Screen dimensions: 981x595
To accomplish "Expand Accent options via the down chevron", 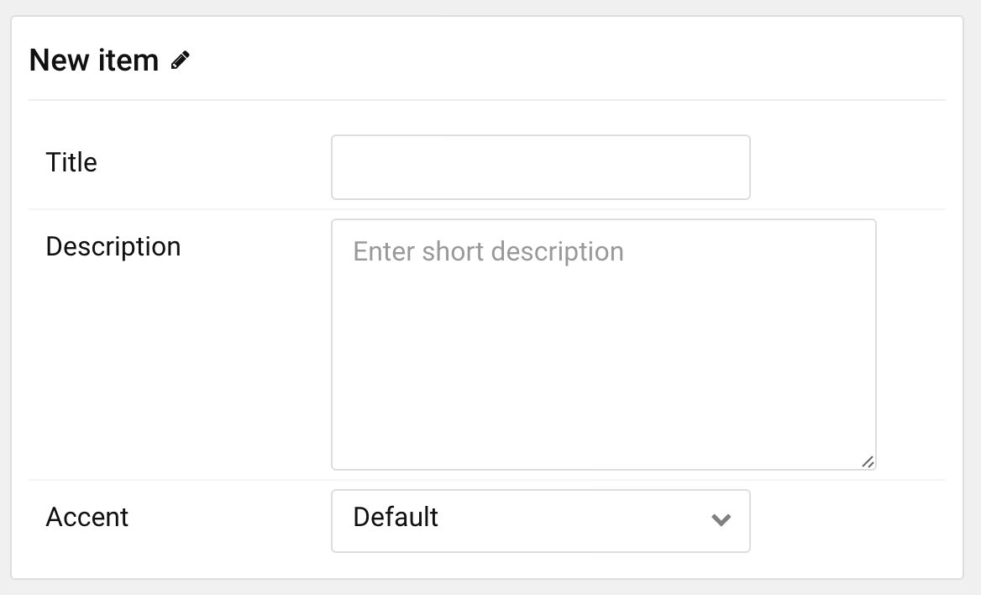I will (x=721, y=520).
